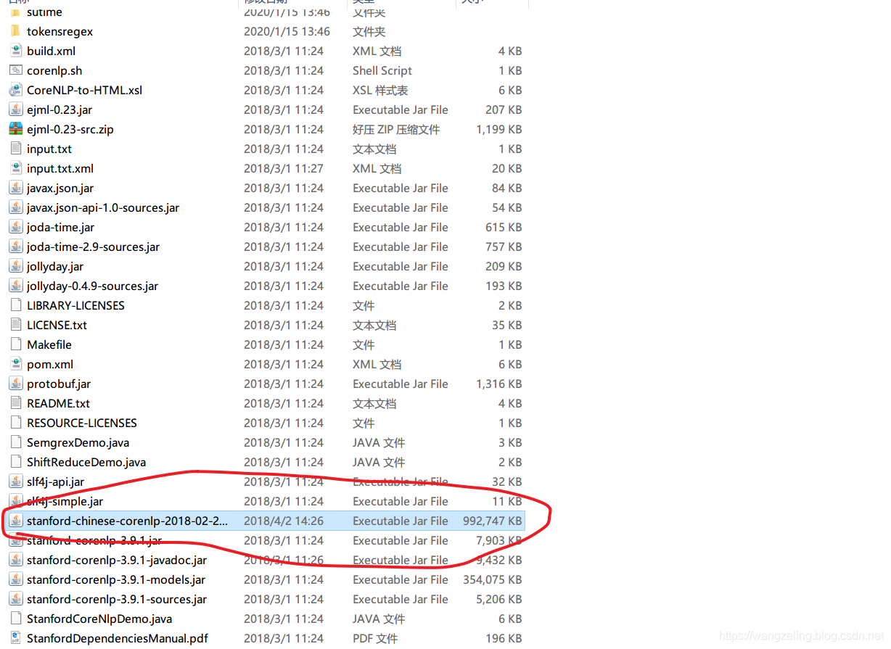Select file name protobuf.jar
This screenshot has height=649, width=891.
click(59, 384)
